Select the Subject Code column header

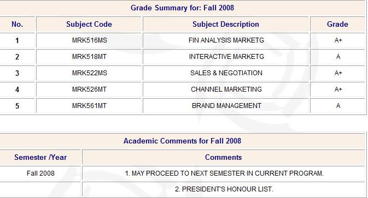[x=89, y=24]
